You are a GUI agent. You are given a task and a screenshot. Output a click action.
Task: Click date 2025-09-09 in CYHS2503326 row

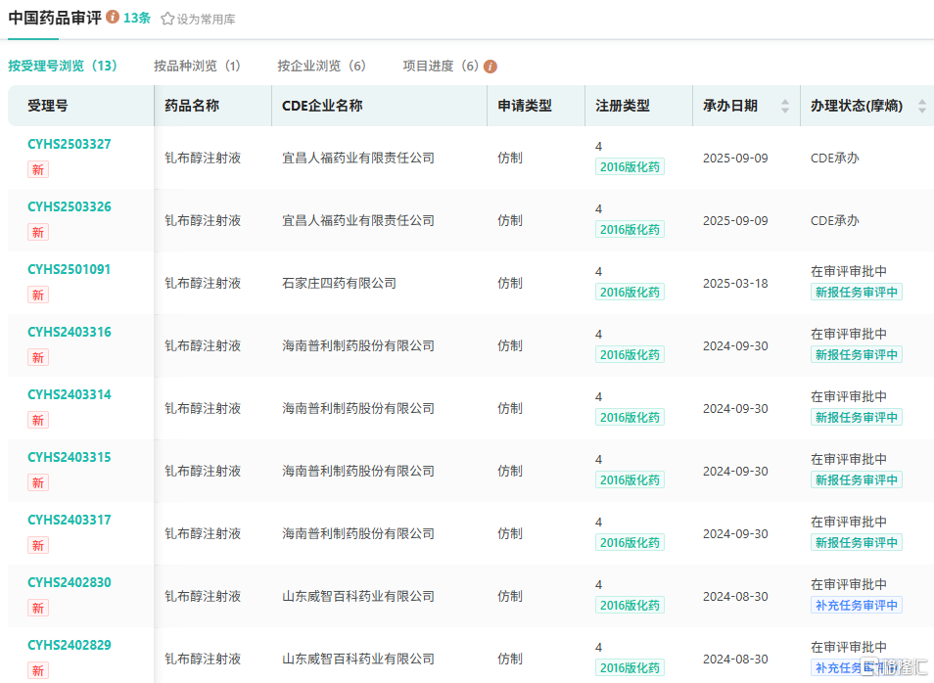[x=735, y=220]
